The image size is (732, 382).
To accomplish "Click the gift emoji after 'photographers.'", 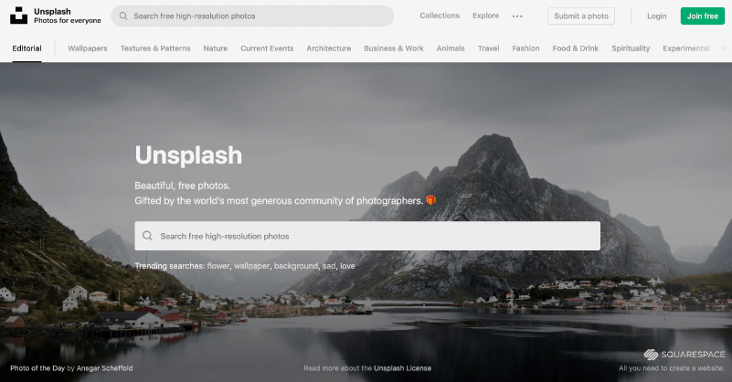I will (x=431, y=200).
